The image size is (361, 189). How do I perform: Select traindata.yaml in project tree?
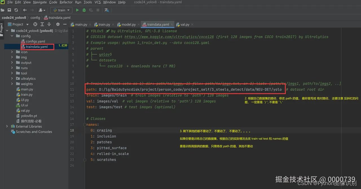click(x=34, y=47)
